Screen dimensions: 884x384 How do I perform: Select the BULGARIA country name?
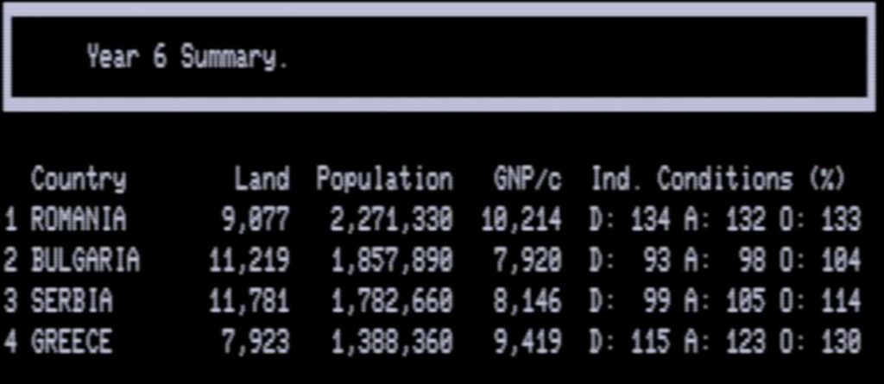tap(85, 260)
